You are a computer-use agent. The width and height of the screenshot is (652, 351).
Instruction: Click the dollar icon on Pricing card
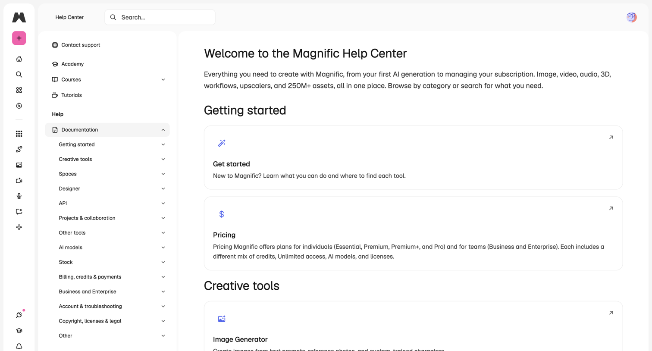click(x=222, y=214)
